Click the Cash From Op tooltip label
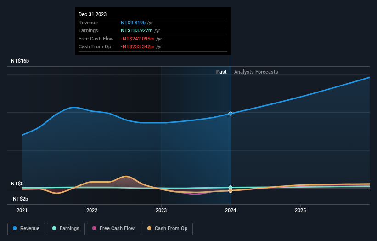 95,47
